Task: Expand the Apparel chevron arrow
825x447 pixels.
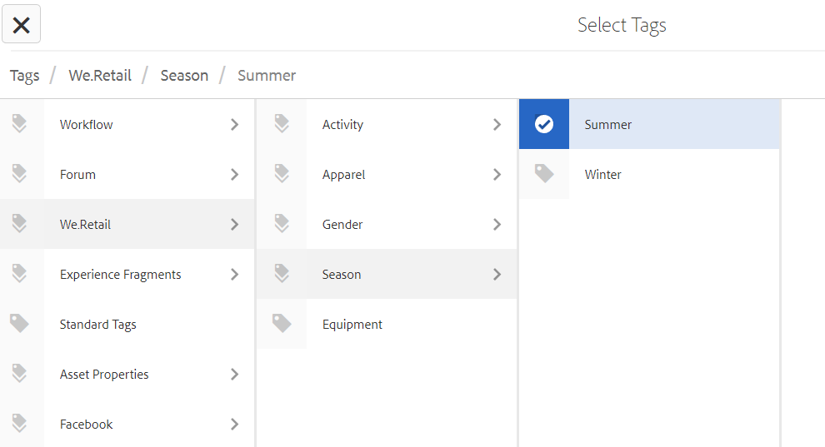Action: point(497,174)
